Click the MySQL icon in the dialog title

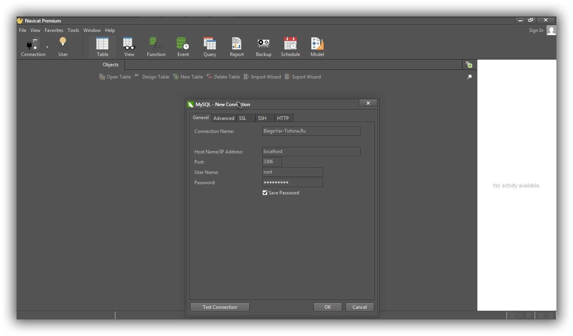tap(190, 105)
